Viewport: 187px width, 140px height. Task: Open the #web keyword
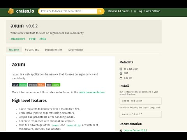(32, 39)
